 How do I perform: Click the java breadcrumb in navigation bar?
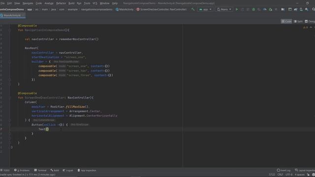click(x=54, y=9)
